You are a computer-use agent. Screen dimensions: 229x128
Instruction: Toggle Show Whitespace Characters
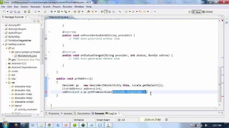113,12
